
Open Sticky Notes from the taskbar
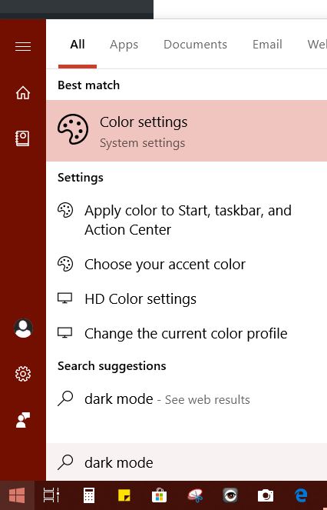[x=124, y=495]
